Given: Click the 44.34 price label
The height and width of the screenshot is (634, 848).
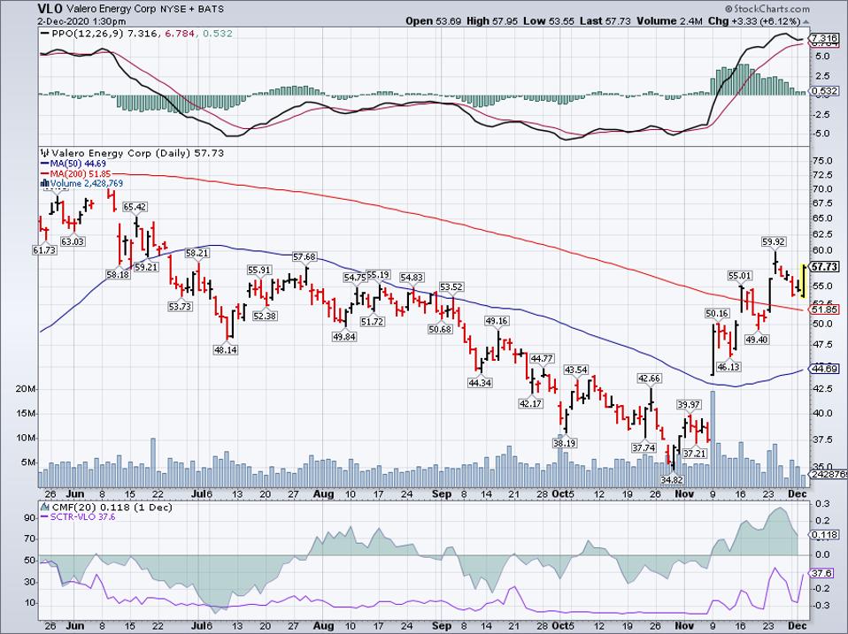Looking at the screenshot, I should [480, 383].
